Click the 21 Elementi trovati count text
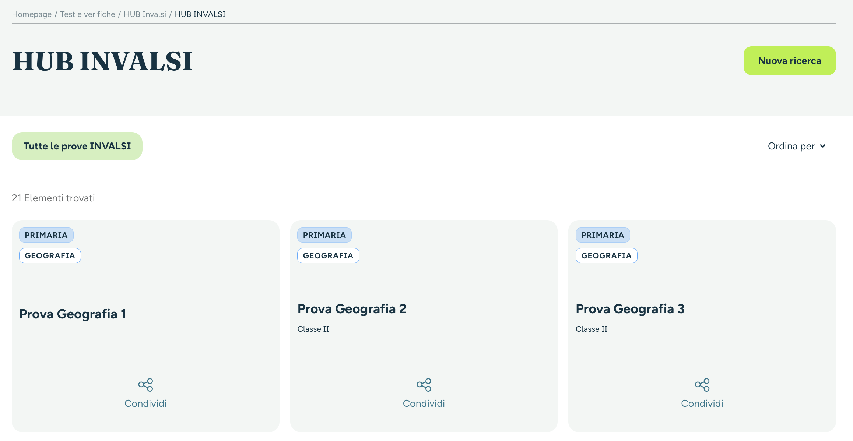 (x=53, y=198)
